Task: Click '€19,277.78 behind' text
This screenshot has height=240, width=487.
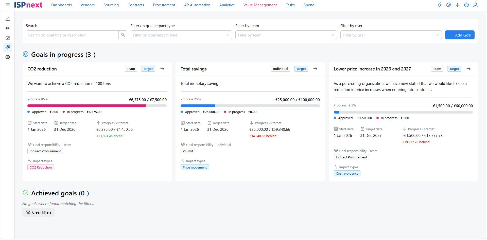Action: pyautogui.click(x=416, y=142)
